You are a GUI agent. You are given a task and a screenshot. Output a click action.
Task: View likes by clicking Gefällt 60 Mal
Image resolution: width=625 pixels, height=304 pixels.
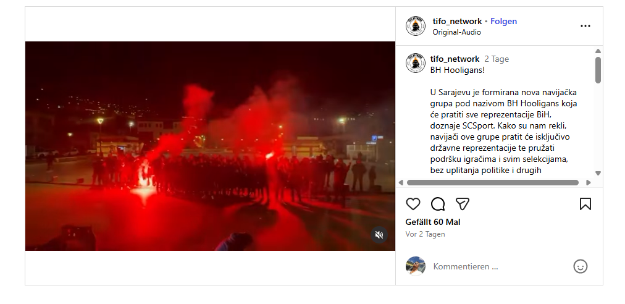tap(433, 222)
